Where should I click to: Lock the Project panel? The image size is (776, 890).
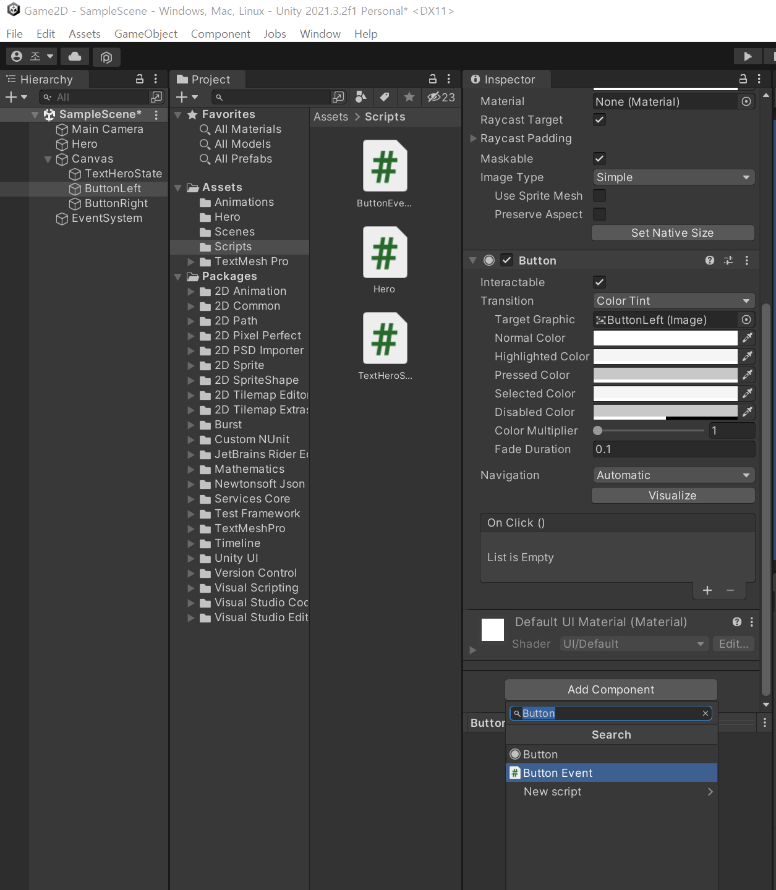(x=433, y=79)
